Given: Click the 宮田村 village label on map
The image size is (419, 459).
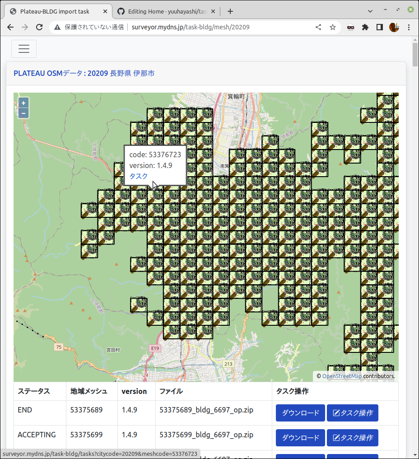Looking at the screenshot, I should coord(113,350).
